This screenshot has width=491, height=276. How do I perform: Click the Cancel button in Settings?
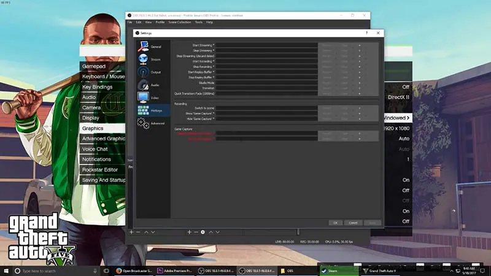pyautogui.click(x=353, y=223)
